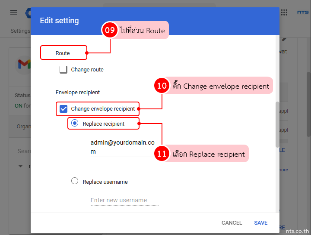Click the dialog's vertical scrollbar thumb
This screenshot has width=311, height=235.
(x=277, y=124)
